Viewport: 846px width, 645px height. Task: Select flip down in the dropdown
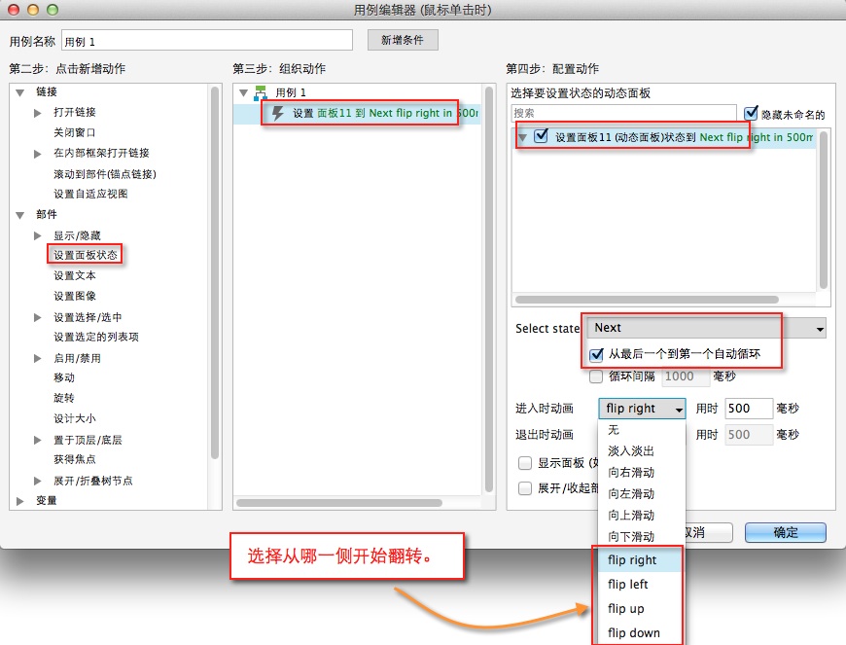(x=634, y=633)
